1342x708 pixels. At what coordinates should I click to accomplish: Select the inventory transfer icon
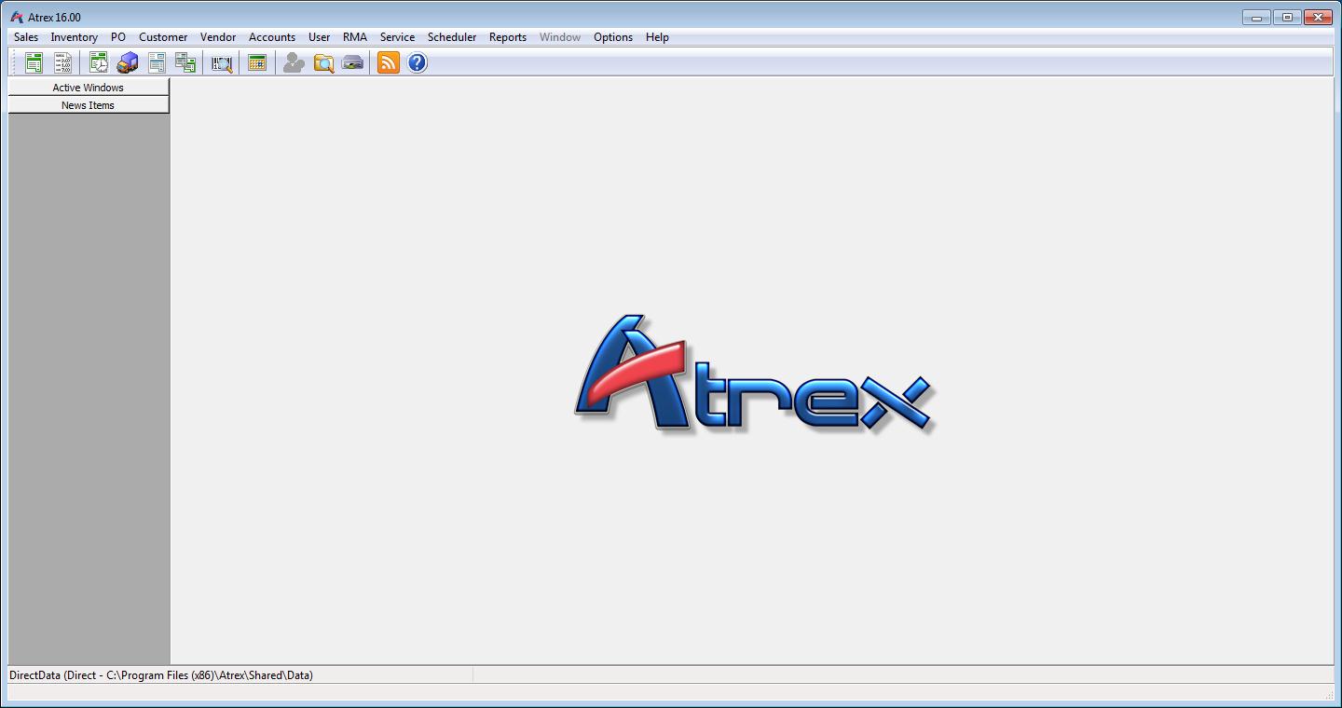point(185,61)
